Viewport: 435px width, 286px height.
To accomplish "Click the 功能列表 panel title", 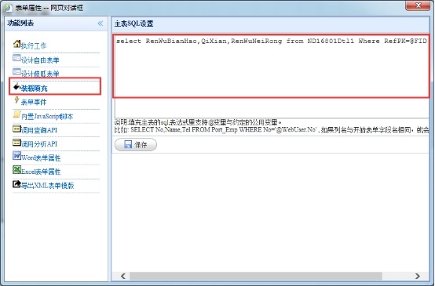I will [x=20, y=24].
